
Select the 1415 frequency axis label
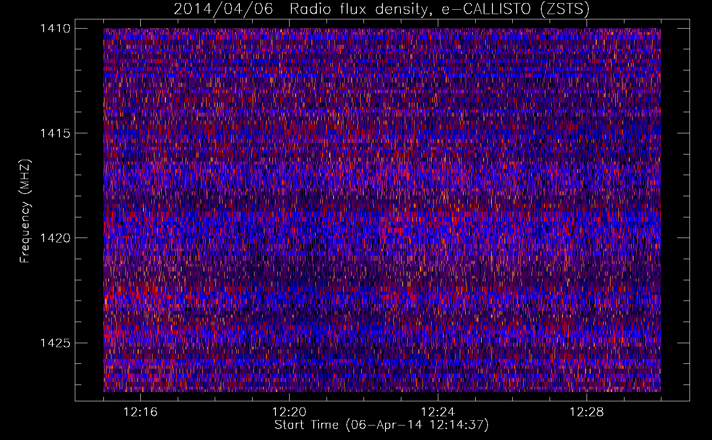click(x=55, y=133)
